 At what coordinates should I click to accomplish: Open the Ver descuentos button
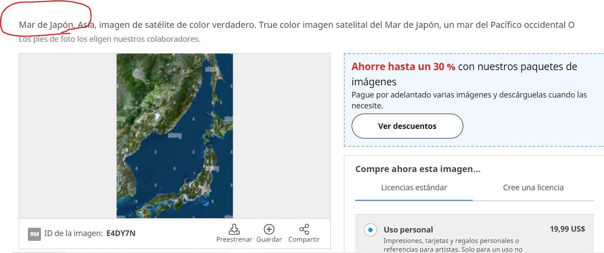tap(407, 126)
